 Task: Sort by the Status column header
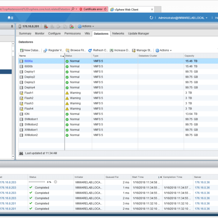78,56
